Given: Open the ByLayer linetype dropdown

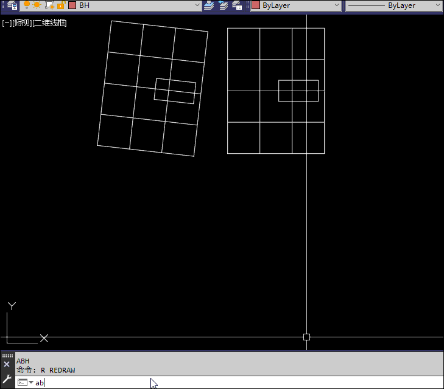Looking at the screenshot, I should (x=437, y=5).
